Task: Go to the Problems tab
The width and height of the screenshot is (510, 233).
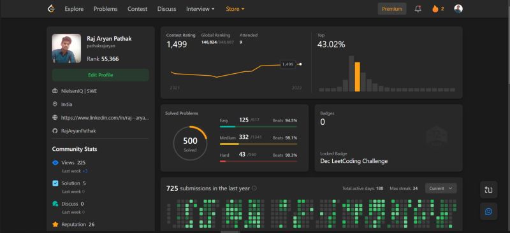Action: [105, 9]
